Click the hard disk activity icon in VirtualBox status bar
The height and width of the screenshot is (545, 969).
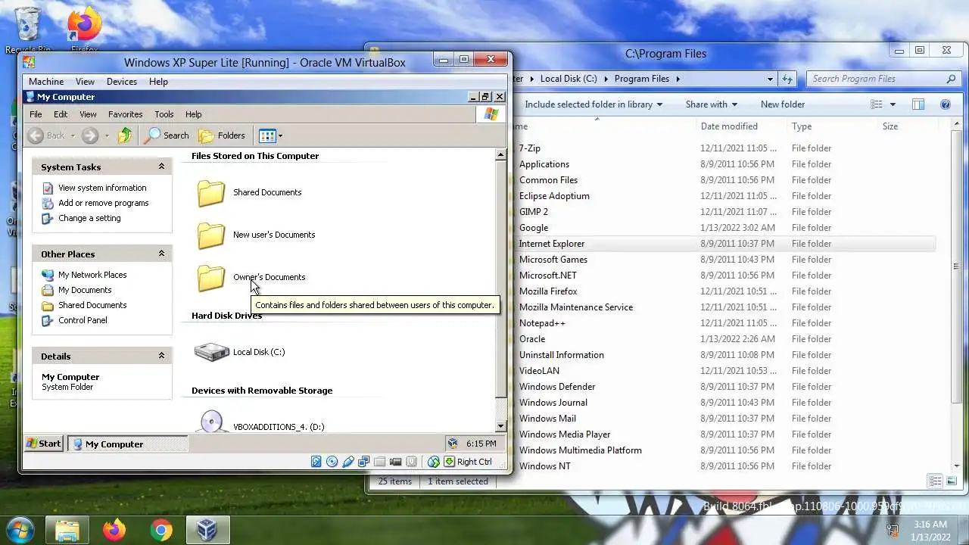(x=316, y=462)
